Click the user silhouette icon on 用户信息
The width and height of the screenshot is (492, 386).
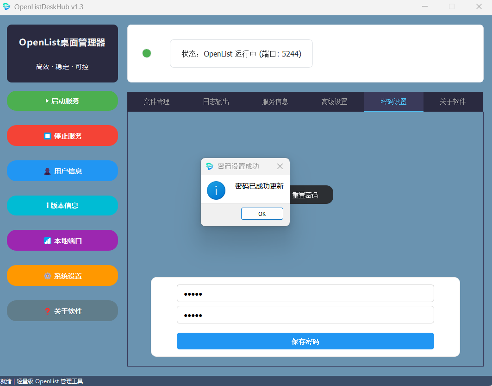click(x=47, y=171)
